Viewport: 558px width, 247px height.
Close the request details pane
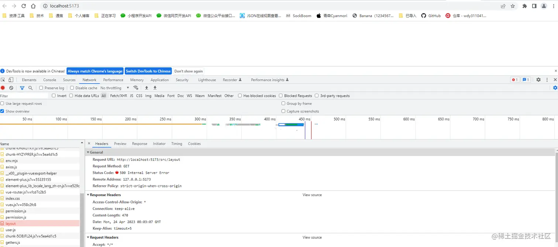click(89, 143)
